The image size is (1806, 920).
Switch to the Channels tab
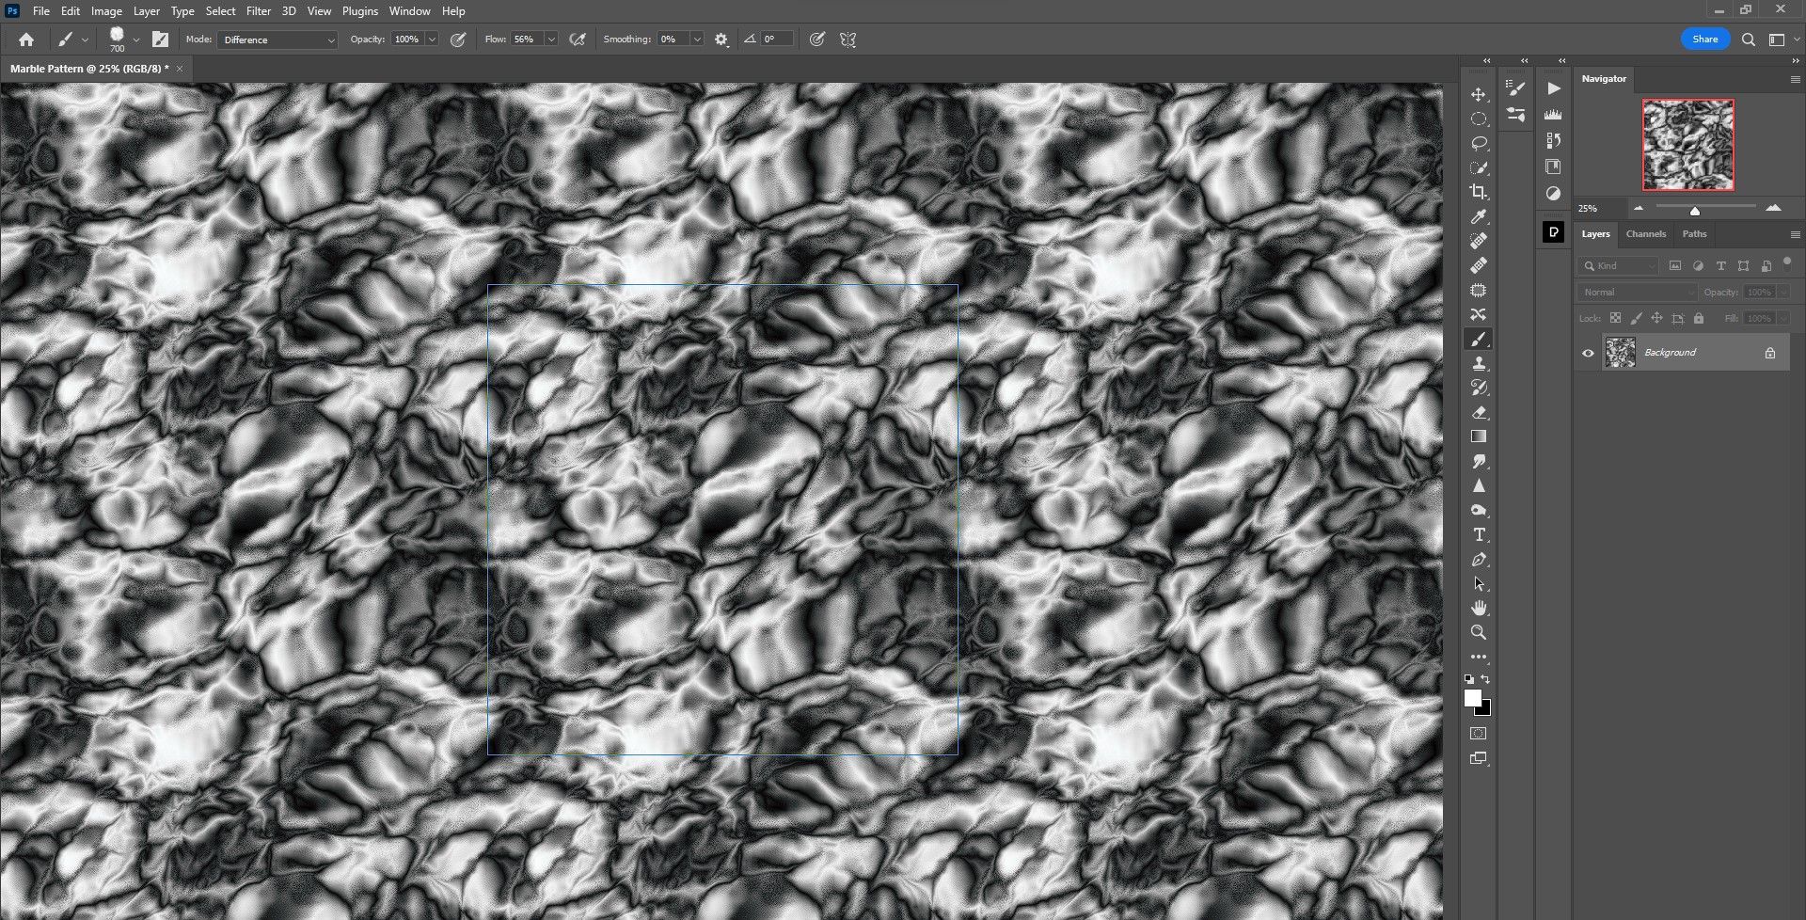click(1646, 234)
